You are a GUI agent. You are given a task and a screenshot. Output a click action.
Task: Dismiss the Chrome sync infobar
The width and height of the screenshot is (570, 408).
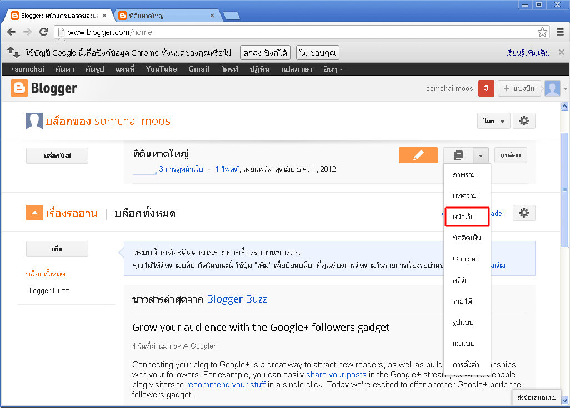point(561,52)
